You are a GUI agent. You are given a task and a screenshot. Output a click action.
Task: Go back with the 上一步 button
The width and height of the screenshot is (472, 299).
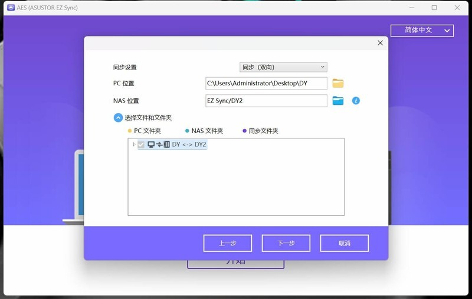228,243
